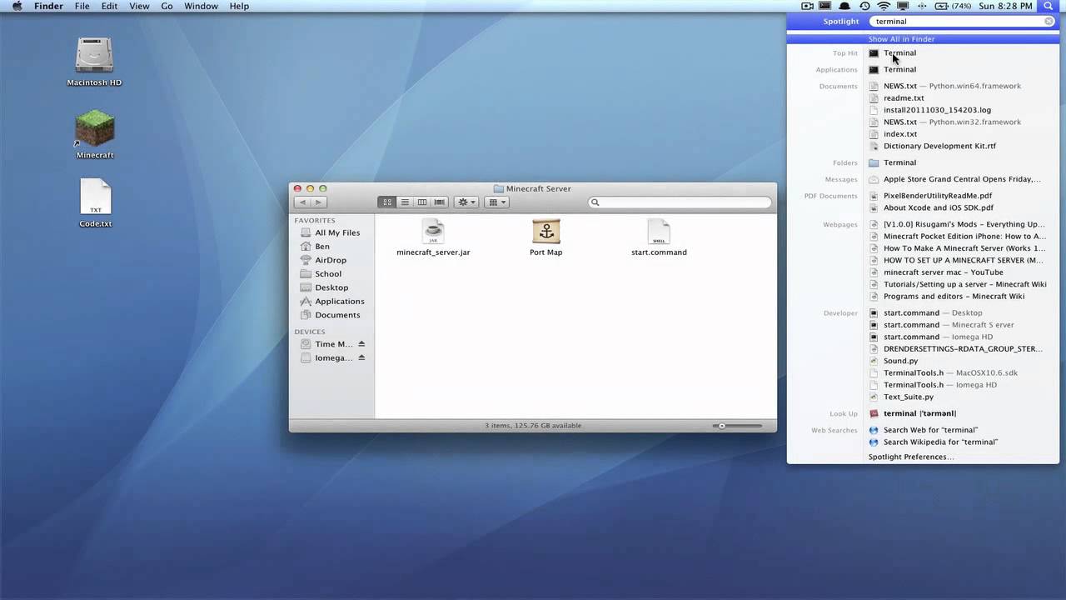1066x600 pixels.
Task: Open the Macintosh HD desktop icon
Action: coord(94,56)
